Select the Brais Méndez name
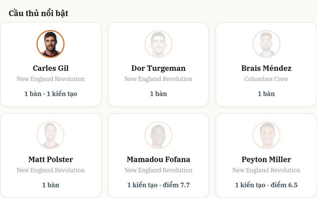This screenshot has height=198, width=317. [266, 68]
